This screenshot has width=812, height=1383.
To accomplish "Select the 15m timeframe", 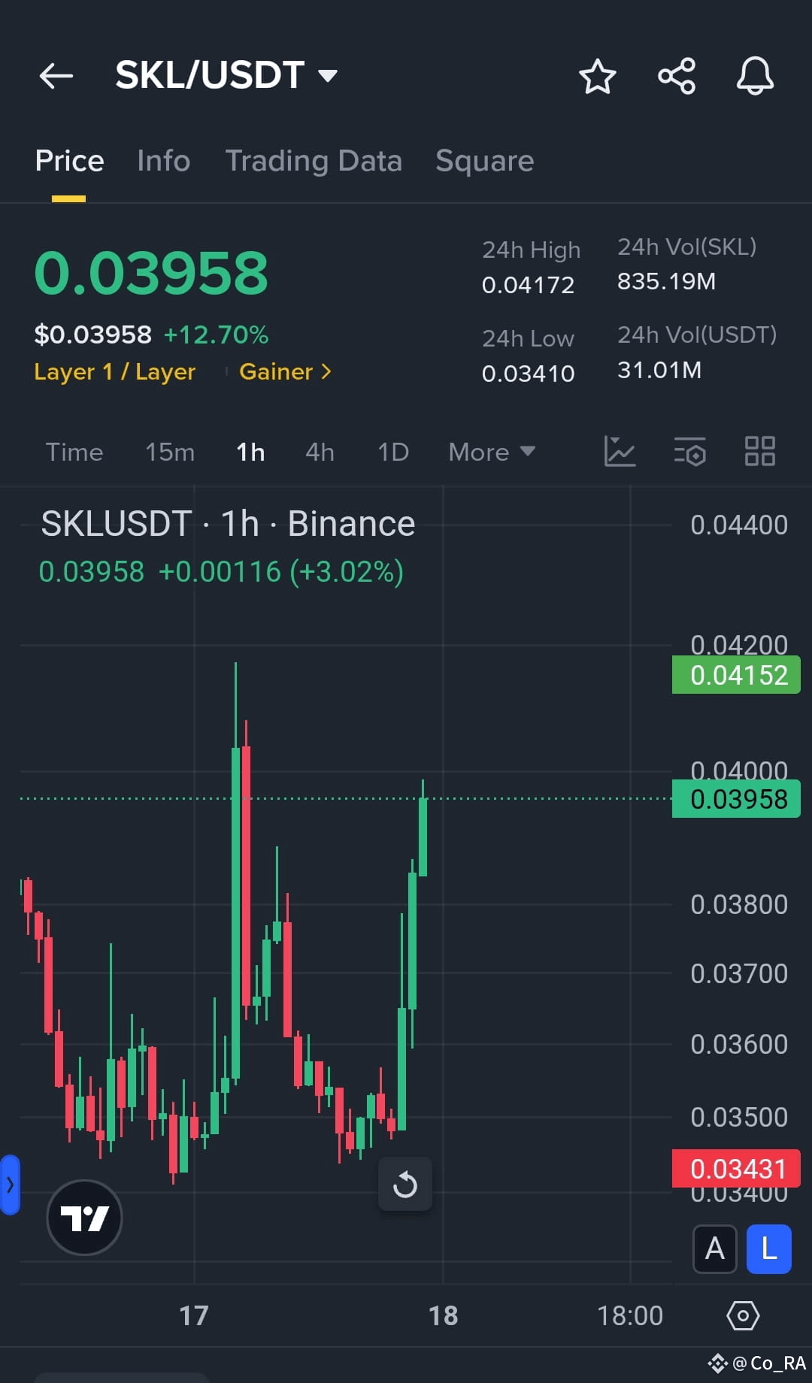I will (x=170, y=452).
